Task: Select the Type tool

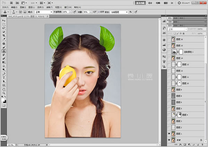Action: (4, 78)
